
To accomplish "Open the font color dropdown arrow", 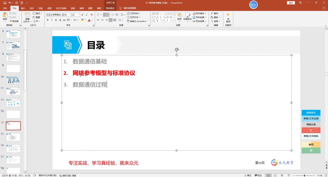I will 93,20.
